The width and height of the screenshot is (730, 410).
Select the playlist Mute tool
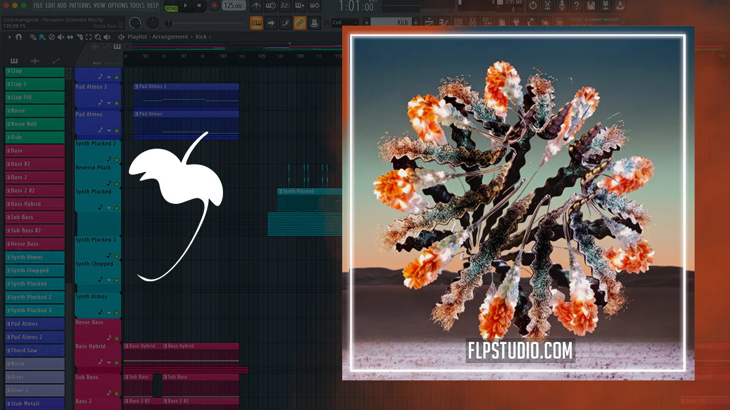[x=60, y=37]
